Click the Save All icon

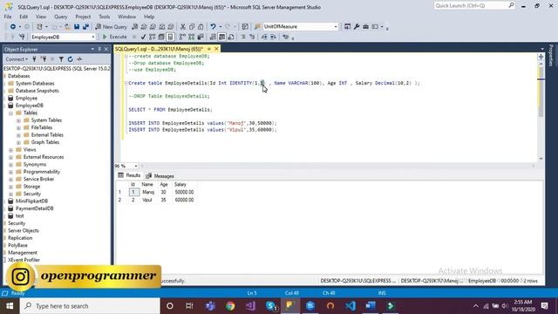click(x=85, y=27)
